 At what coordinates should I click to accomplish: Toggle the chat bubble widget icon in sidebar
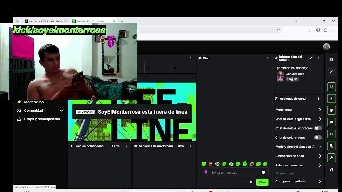coord(331,122)
